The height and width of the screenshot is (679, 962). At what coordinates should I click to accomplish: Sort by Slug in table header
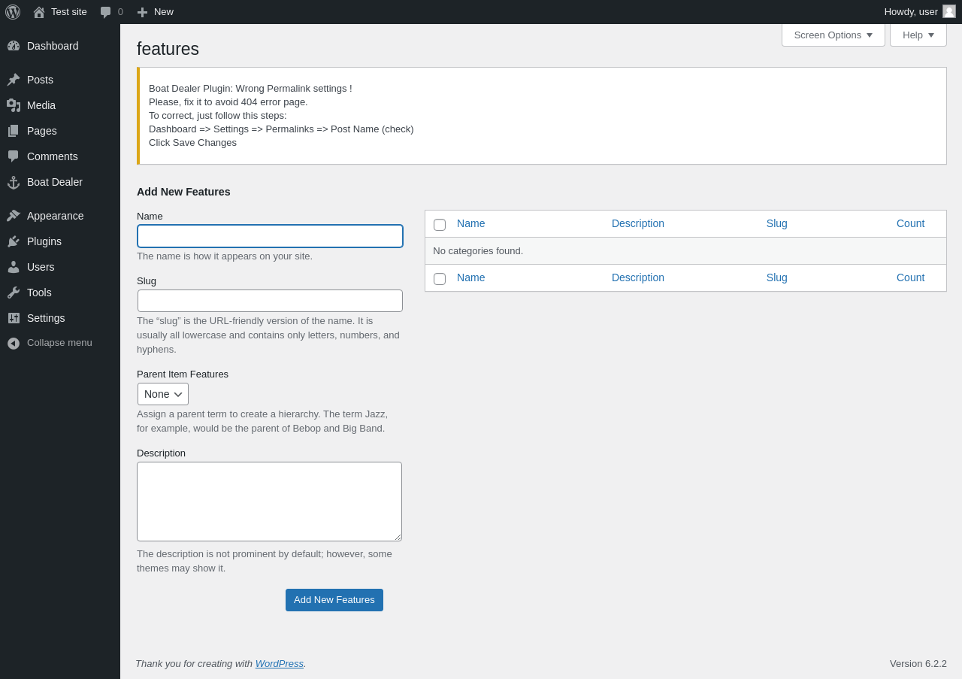pos(777,223)
